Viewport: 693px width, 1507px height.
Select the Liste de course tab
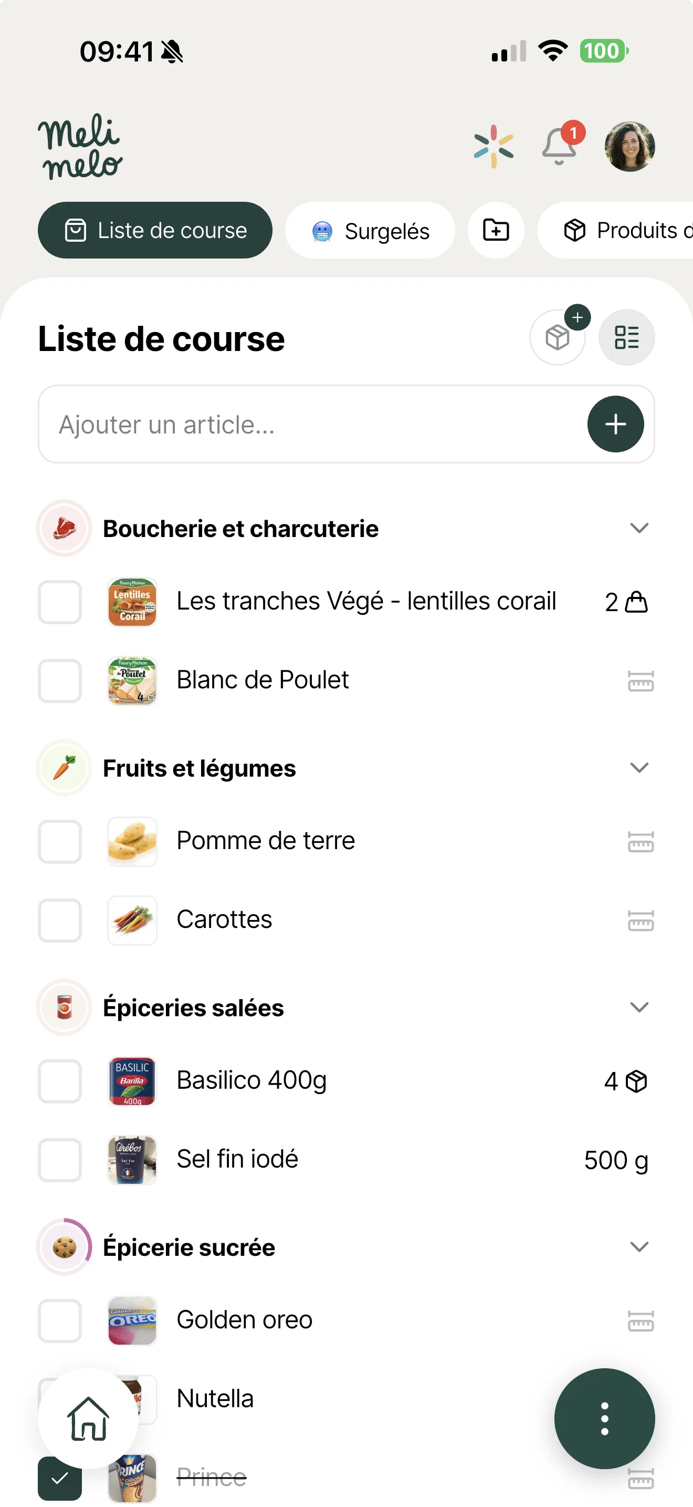(155, 231)
